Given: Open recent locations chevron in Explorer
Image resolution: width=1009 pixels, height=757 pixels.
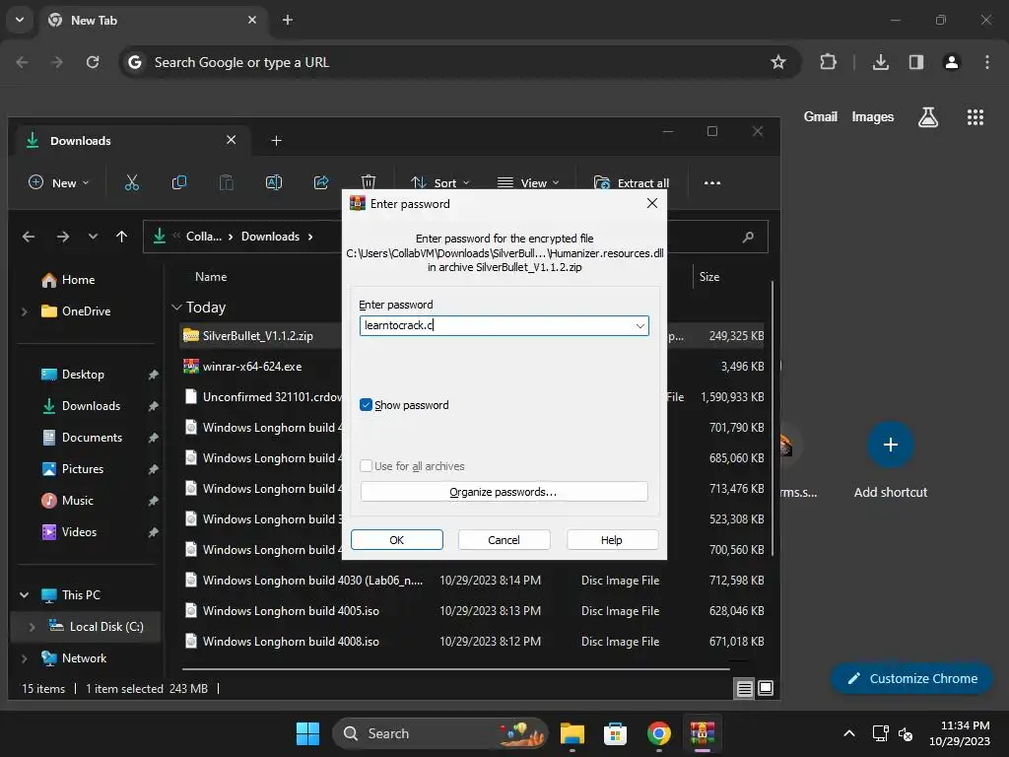Looking at the screenshot, I should pos(94,237).
